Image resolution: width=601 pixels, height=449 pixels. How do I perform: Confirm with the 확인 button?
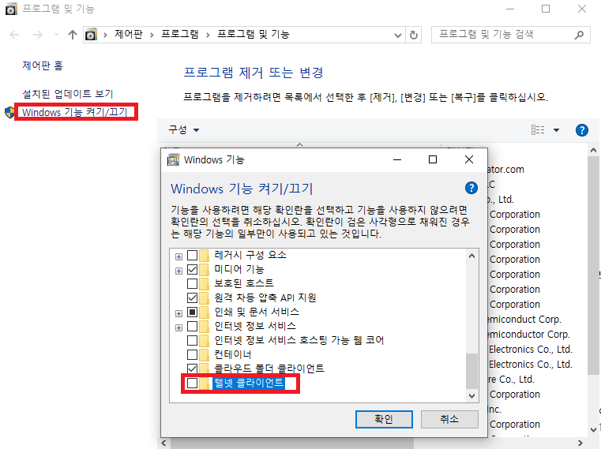(x=384, y=419)
